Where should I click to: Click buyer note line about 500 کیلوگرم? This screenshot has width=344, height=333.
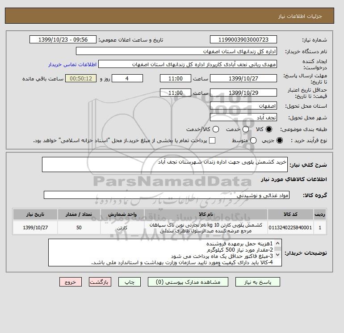[240, 250]
